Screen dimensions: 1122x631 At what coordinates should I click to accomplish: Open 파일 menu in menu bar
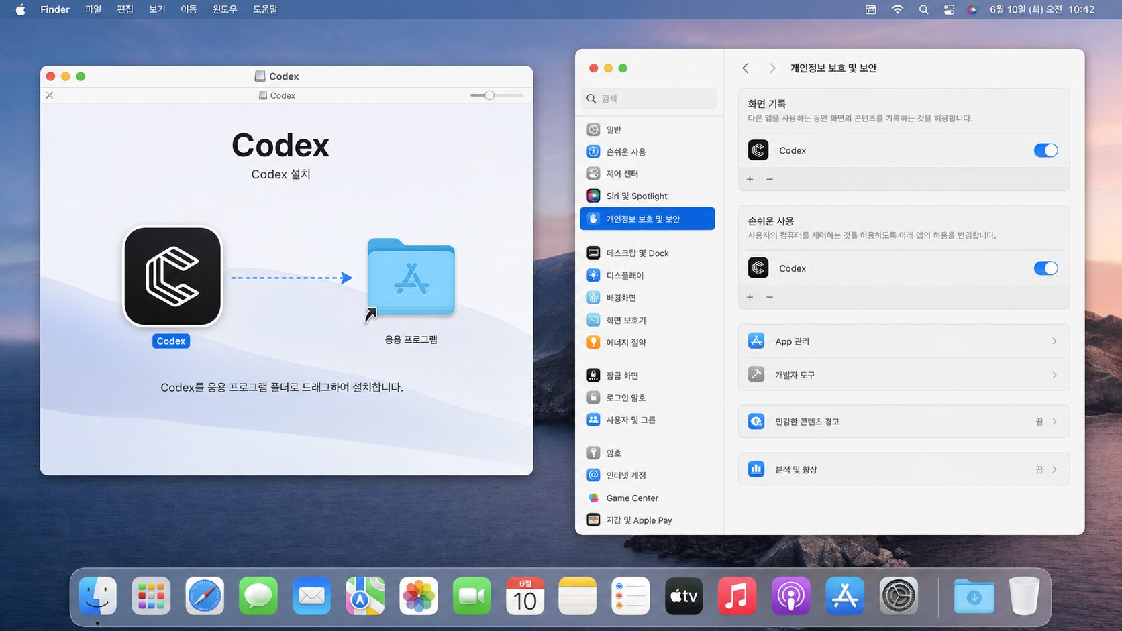[93, 9]
